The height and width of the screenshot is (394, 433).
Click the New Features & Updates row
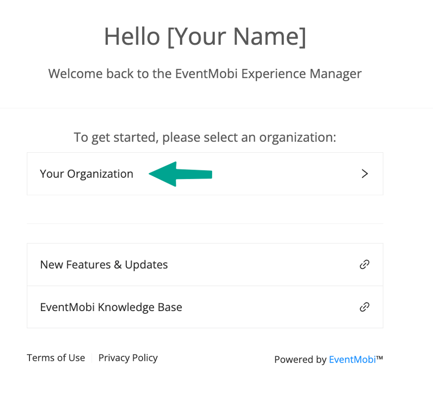tap(204, 264)
